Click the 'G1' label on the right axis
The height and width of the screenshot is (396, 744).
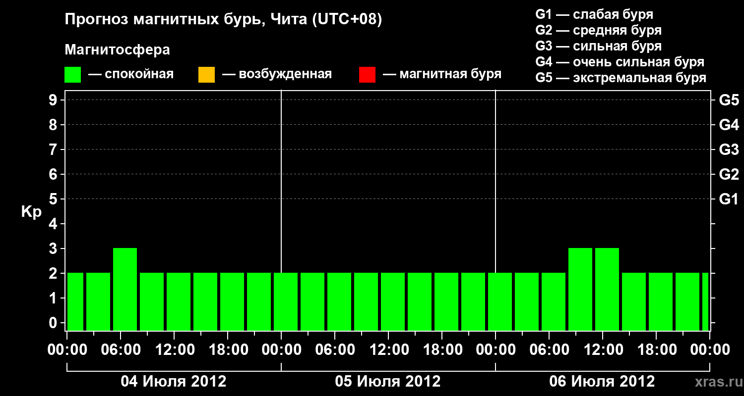(x=729, y=199)
